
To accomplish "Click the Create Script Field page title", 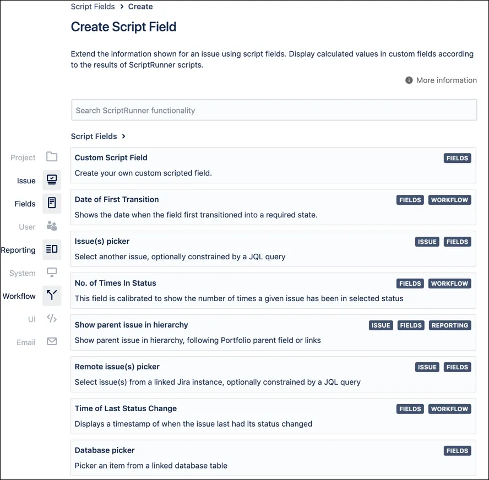I will pyautogui.click(x=123, y=27).
